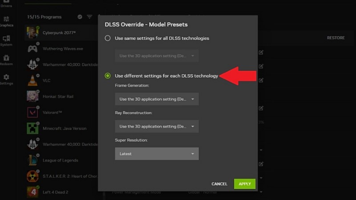Screen dimensions: 356x200
Task: Select Valorant in the programs list
Action: click(x=52, y=113)
